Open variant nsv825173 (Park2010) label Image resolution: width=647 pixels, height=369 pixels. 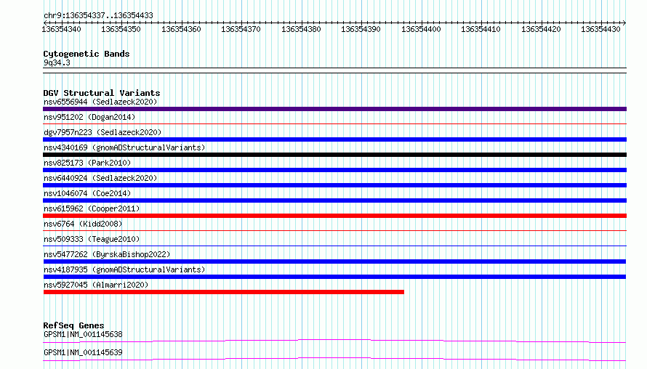point(87,163)
